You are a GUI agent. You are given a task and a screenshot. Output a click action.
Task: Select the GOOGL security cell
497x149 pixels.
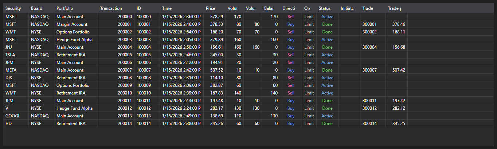point(16,116)
